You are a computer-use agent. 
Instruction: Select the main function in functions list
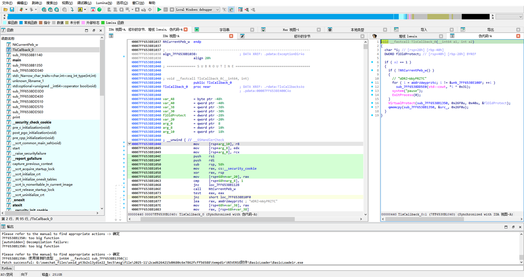(17, 60)
